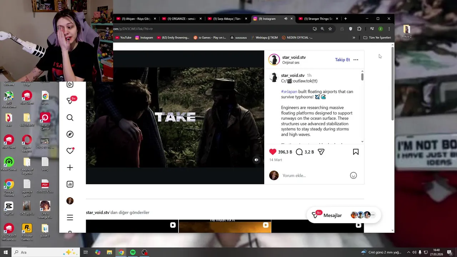Click the playing reel video
Viewport: 457px width, 257px height.
175,117
